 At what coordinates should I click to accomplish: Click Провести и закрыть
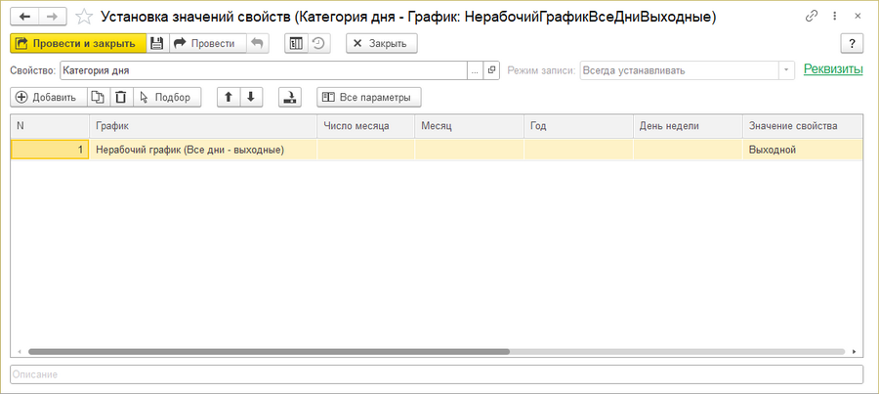(x=78, y=43)
